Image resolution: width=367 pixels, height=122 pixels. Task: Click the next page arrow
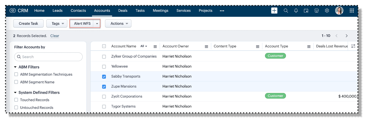(x=346, y=36)
